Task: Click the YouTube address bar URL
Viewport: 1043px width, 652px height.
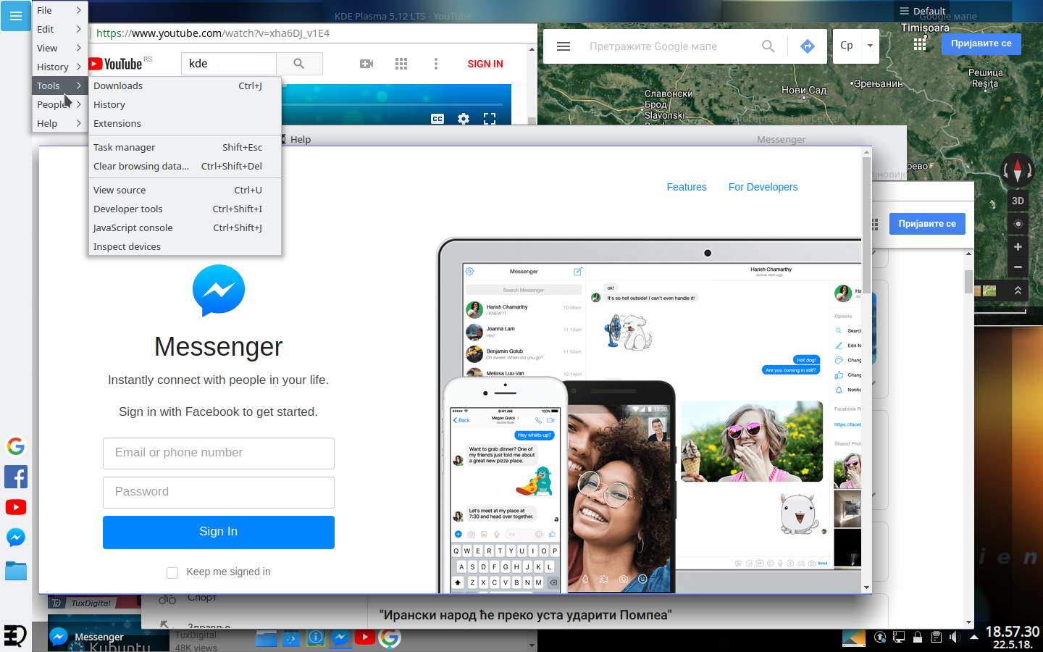Action: [x=213, y=33]
